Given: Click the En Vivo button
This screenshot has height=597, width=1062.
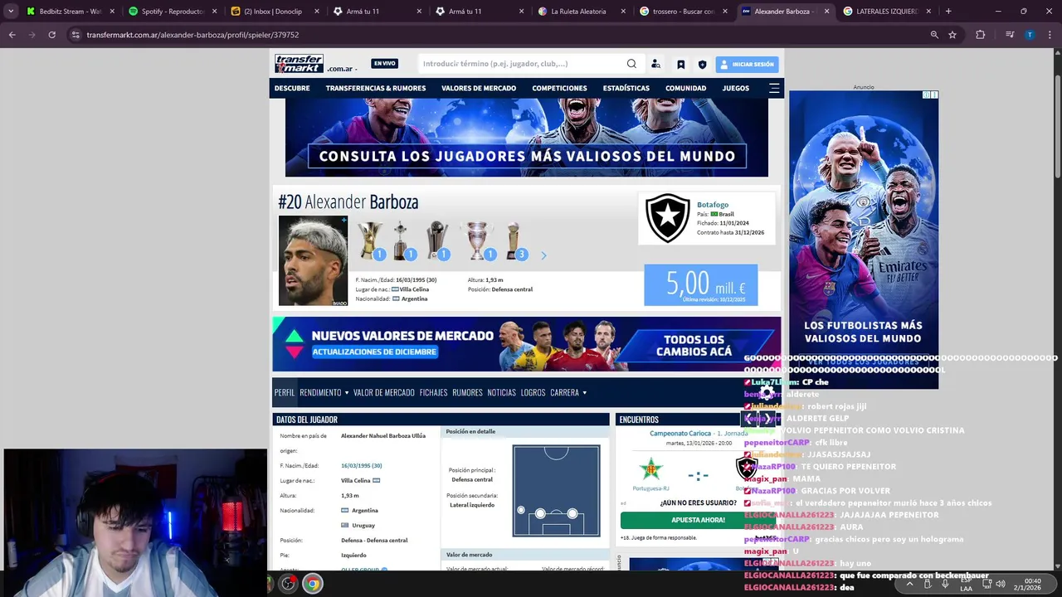Looking at the screenshot, I should (385, 64).
